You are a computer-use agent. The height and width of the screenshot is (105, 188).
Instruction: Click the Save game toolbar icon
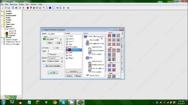(x=9, y=8)
